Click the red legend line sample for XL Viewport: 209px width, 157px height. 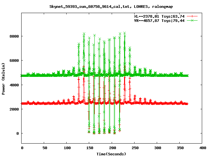coord(192,16)
